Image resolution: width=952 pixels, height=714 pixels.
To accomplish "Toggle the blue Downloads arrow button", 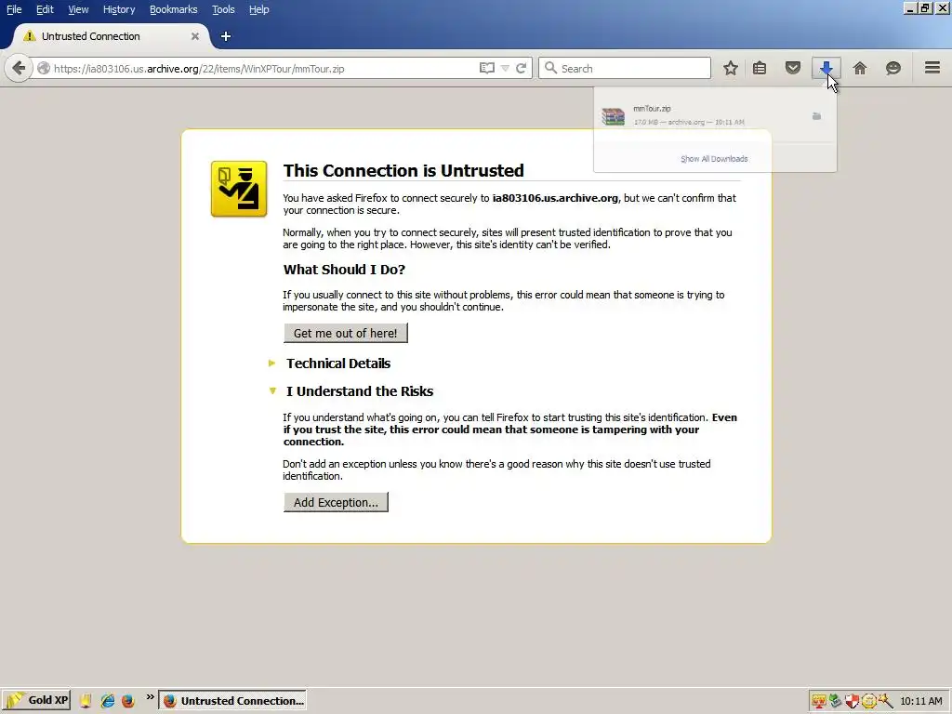I will [826, 68].
